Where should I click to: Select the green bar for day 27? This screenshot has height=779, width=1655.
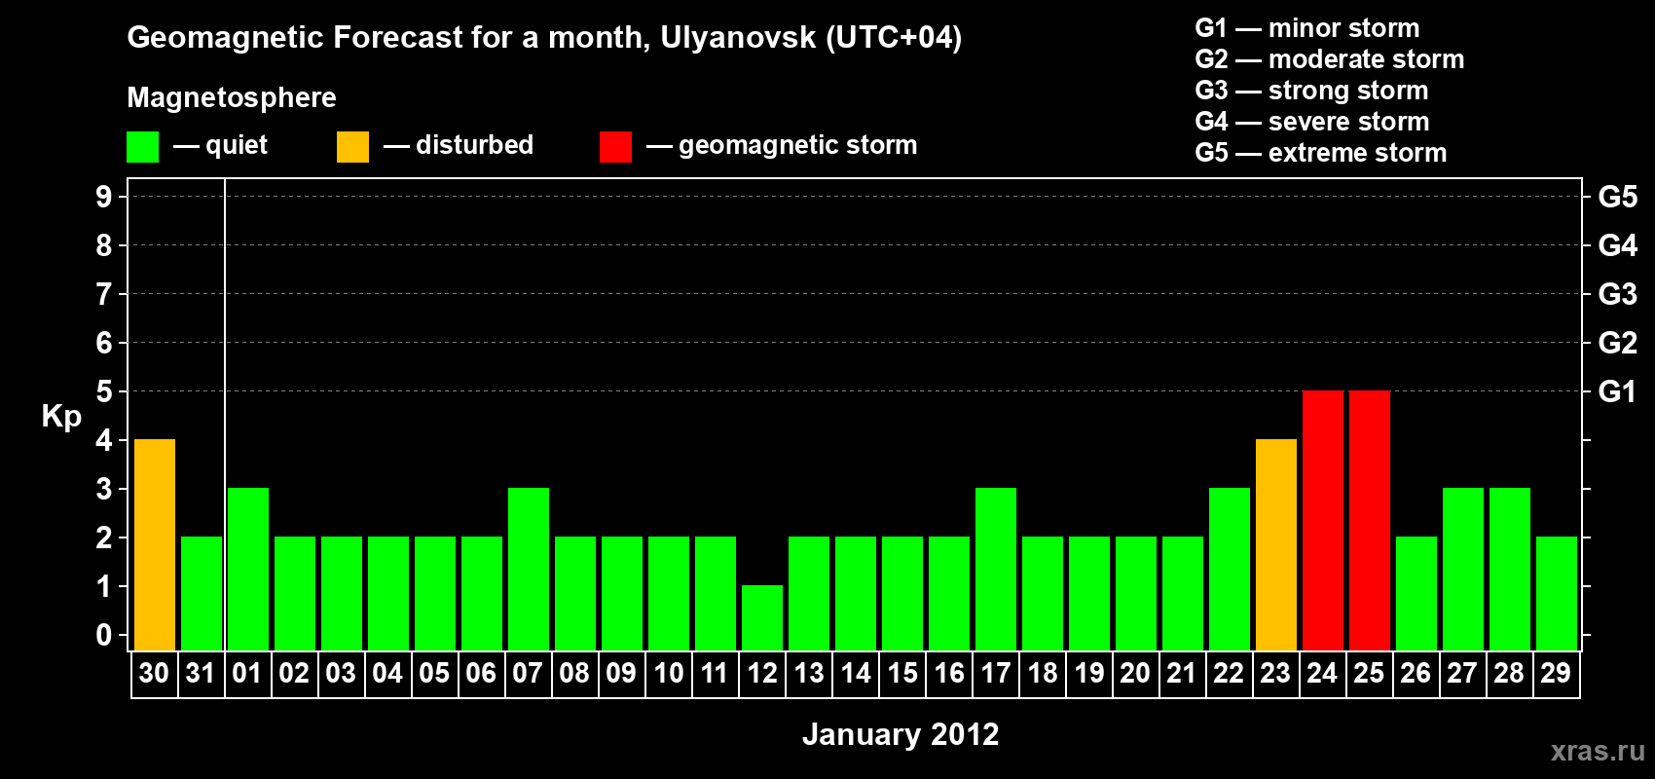pyautogui.click(x=1463, y=570)
